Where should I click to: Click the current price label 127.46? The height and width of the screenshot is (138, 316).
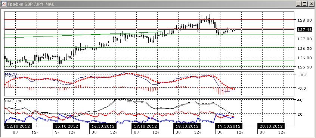304,29
